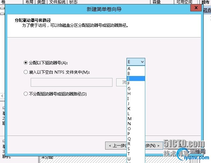Image resolution: width=211 pixels, height=163 pixels.
Task: Click scroll-left arrow in Disk Management pane
Action: tap(2, 96)
